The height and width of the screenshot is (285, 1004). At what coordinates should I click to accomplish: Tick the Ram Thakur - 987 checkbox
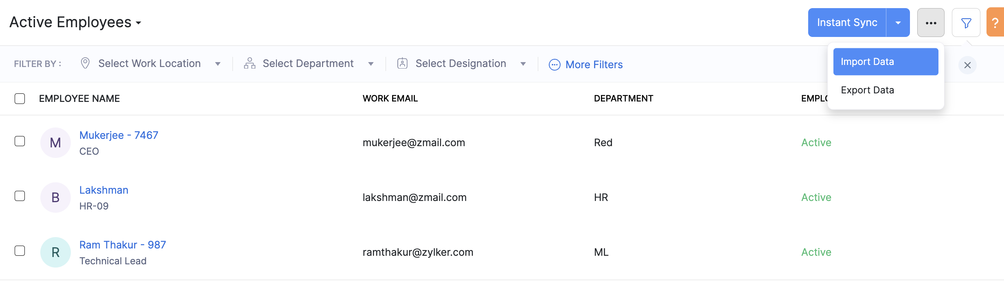click(20, 250)
